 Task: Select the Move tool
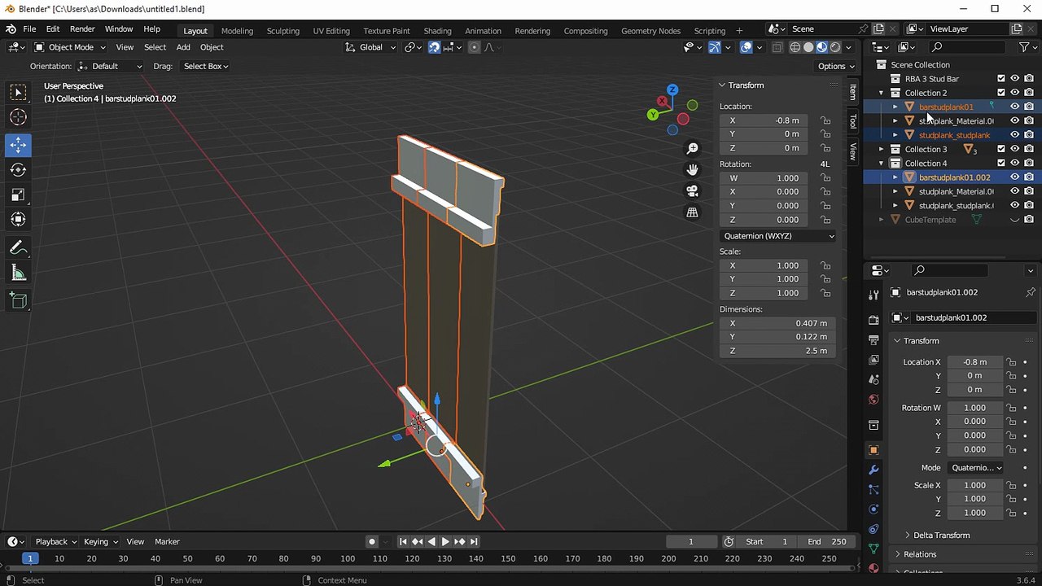click(18, 145)
